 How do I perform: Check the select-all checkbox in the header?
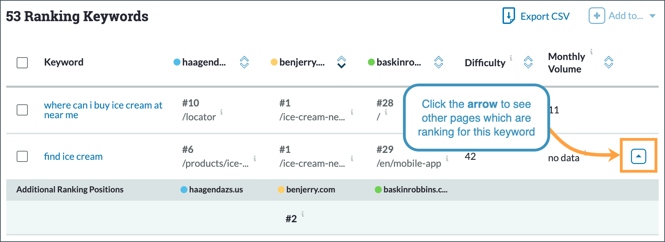[x=22, y=63]
